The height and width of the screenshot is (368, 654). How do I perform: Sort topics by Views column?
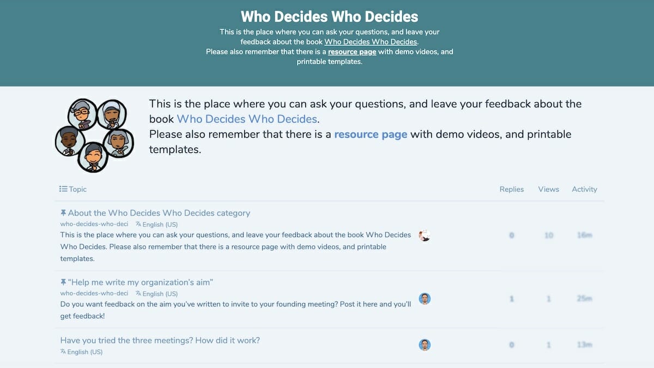click(x=548, y=189)
